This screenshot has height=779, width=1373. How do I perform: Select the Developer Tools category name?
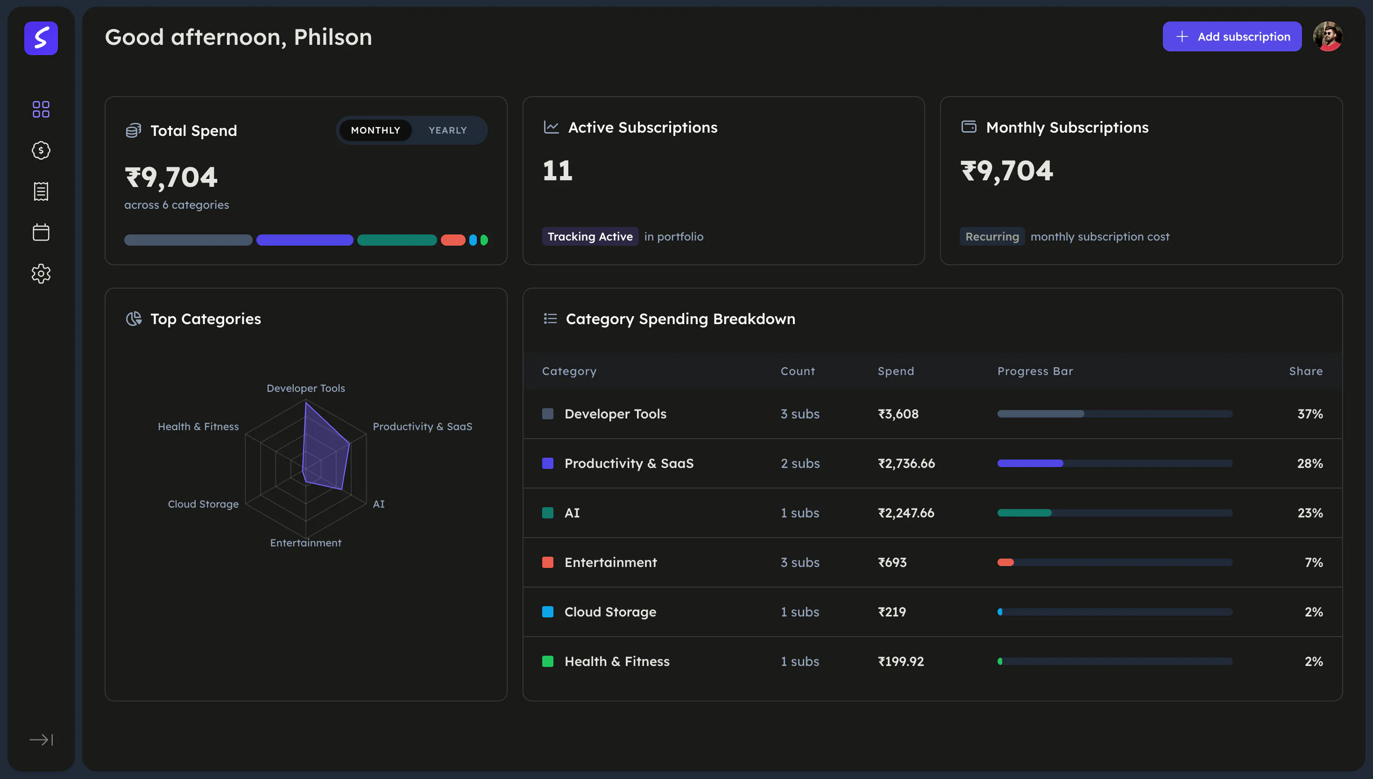[x=615, y=414]
